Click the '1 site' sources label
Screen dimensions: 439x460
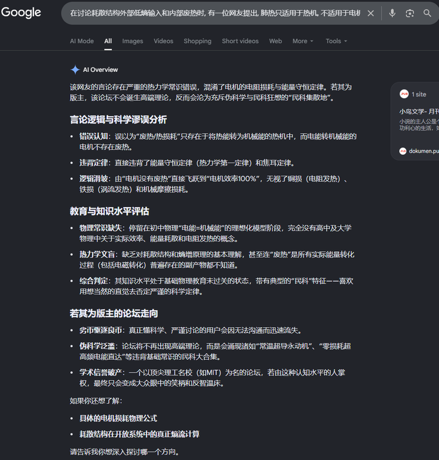click(419, 94)
